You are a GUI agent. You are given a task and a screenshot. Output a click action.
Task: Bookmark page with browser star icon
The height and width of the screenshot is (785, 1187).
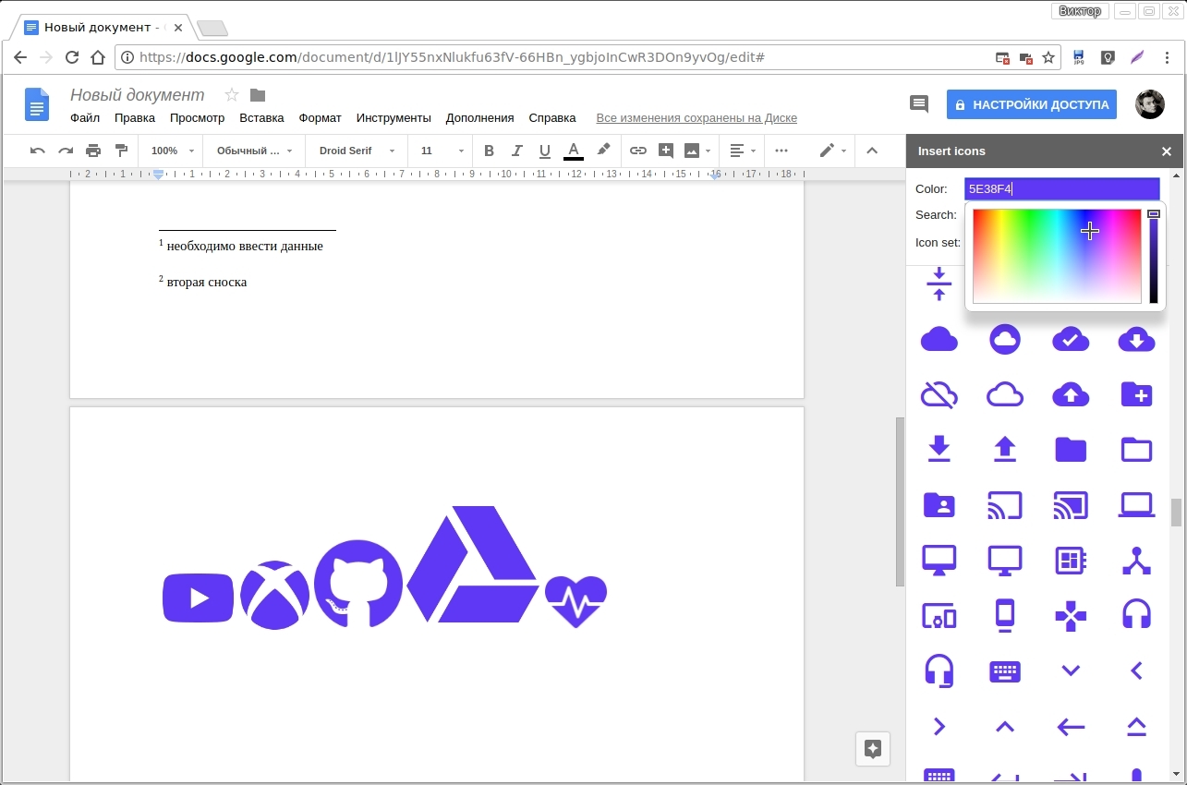(1048, 57)
